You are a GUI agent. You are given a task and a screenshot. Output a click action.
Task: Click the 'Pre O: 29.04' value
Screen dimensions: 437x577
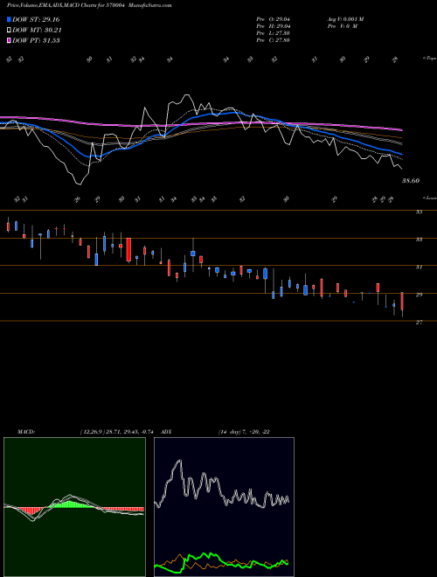coord(273,19)
